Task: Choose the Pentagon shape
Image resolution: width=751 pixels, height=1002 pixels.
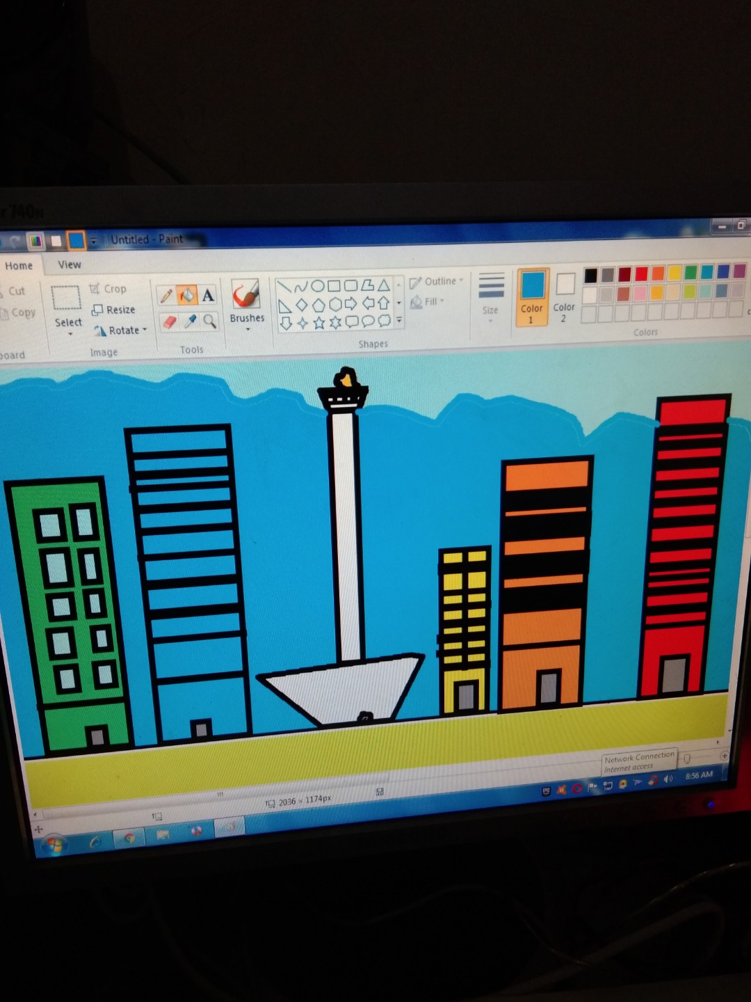Action: [x=318, y=305]
